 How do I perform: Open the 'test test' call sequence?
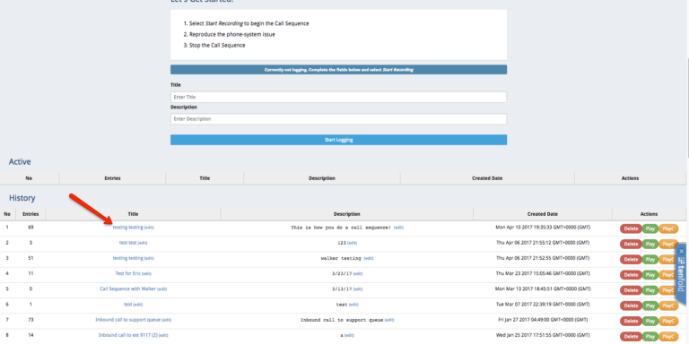pyautogui.click(x=128, y=243)
